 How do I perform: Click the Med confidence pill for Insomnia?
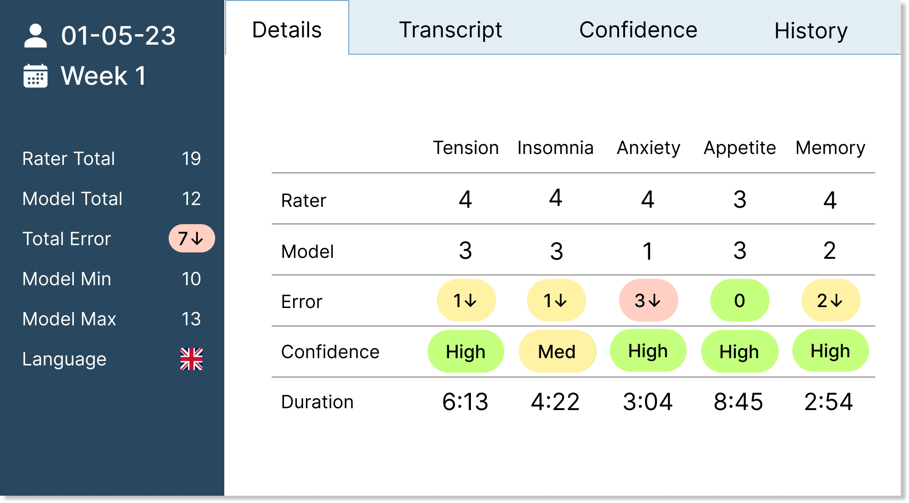click(x=557, y=352)
